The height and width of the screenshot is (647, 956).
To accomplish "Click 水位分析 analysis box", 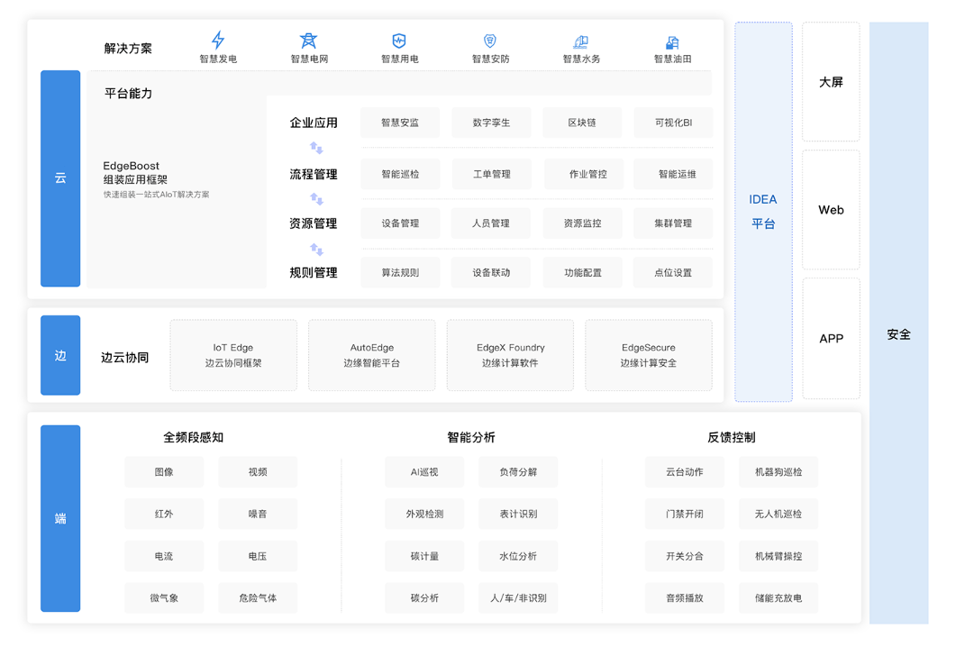I will tap(518, 556).
